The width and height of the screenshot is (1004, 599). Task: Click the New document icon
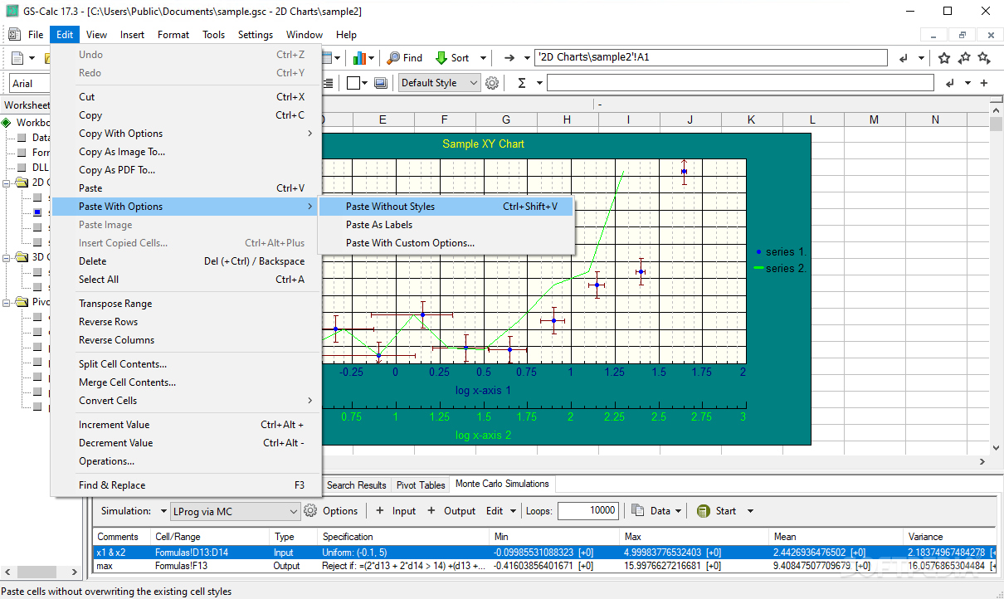[17, 58]
